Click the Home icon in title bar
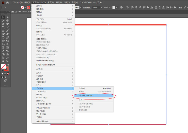Screen dimensions: 188x133 [x=7, y=2]
